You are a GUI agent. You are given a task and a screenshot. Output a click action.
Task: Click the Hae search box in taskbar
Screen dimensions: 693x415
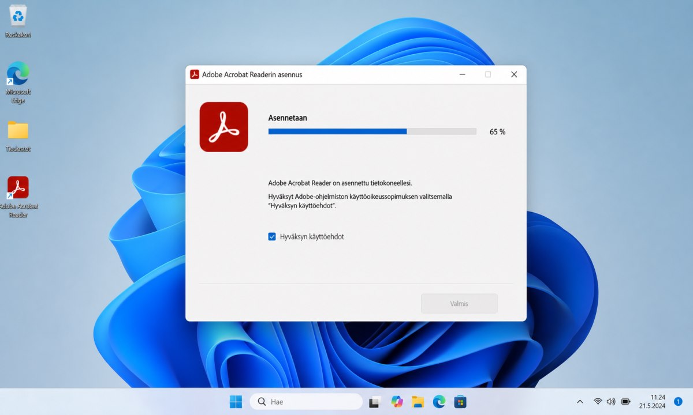click(306, 402)
